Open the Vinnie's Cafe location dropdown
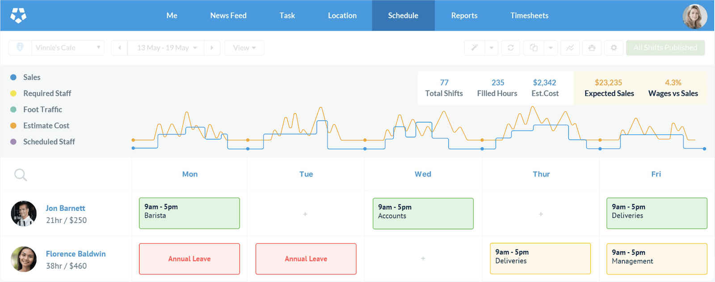Image resolution: width=715 pixels, height=282 pixels. 67,48
